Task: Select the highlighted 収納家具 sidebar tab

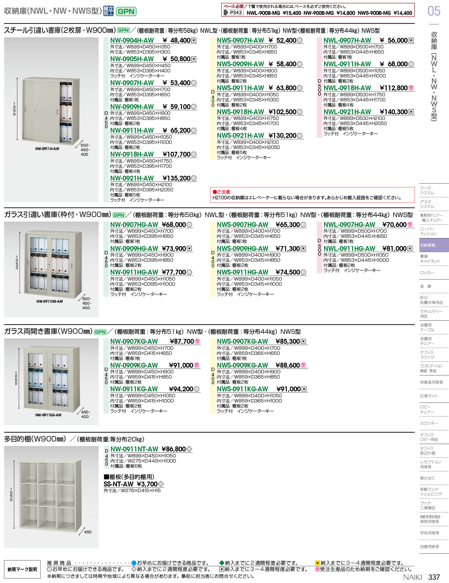Action: coord(434,245)
